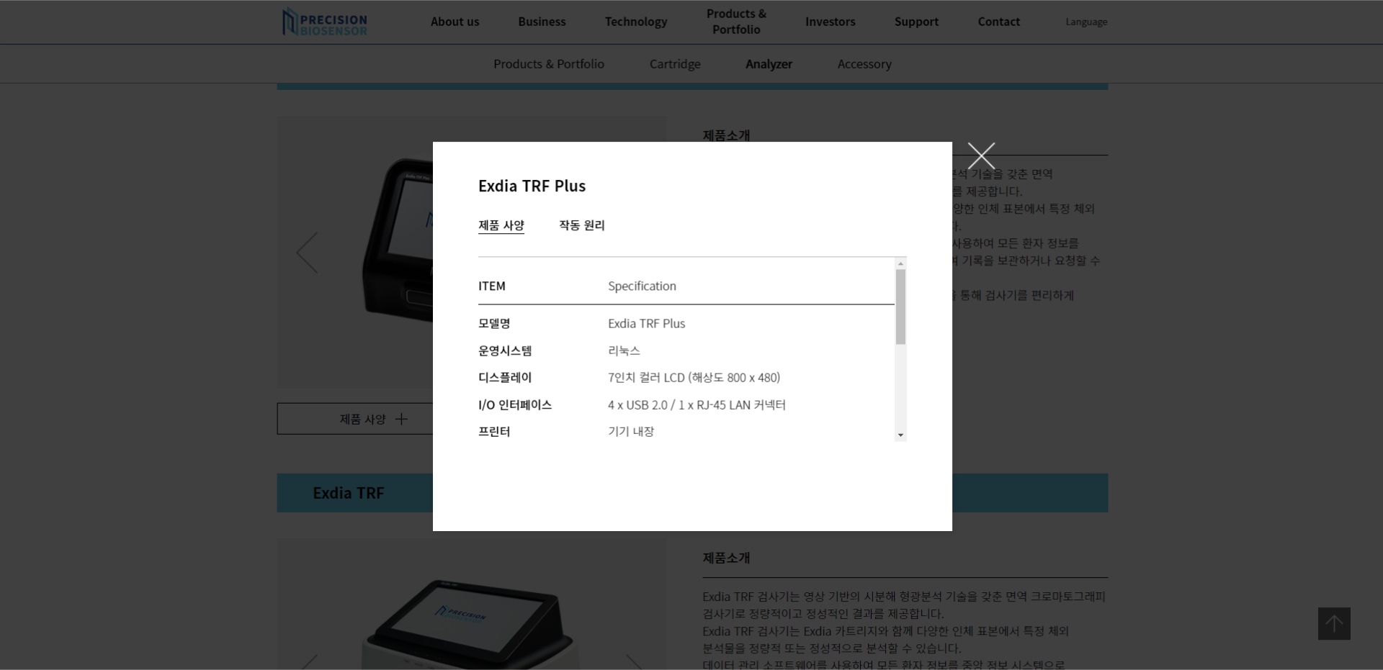Click the Exdia TRF Plus model name value
The image size is (1383, 670).
646,324
